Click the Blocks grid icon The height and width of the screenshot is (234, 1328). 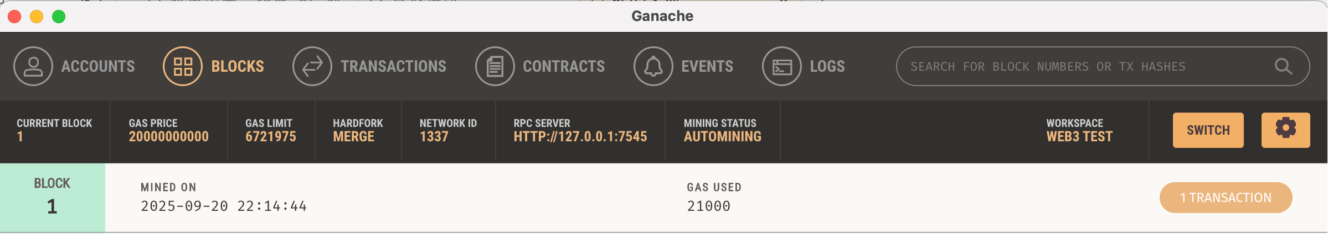(x=183, y=66)
